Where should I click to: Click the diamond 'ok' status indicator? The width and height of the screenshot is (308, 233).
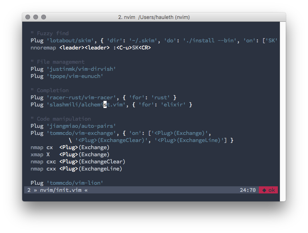click(268, 190)
